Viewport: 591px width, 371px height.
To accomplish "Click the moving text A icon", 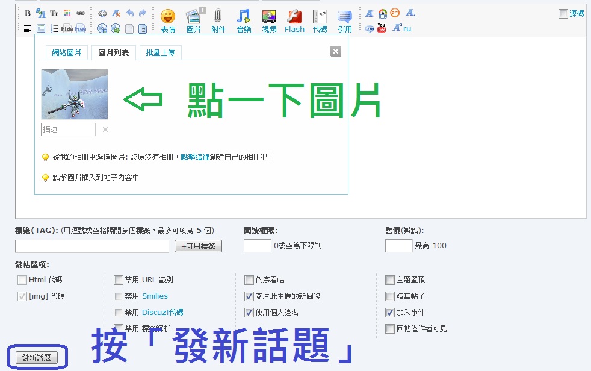I will [369, 14].
